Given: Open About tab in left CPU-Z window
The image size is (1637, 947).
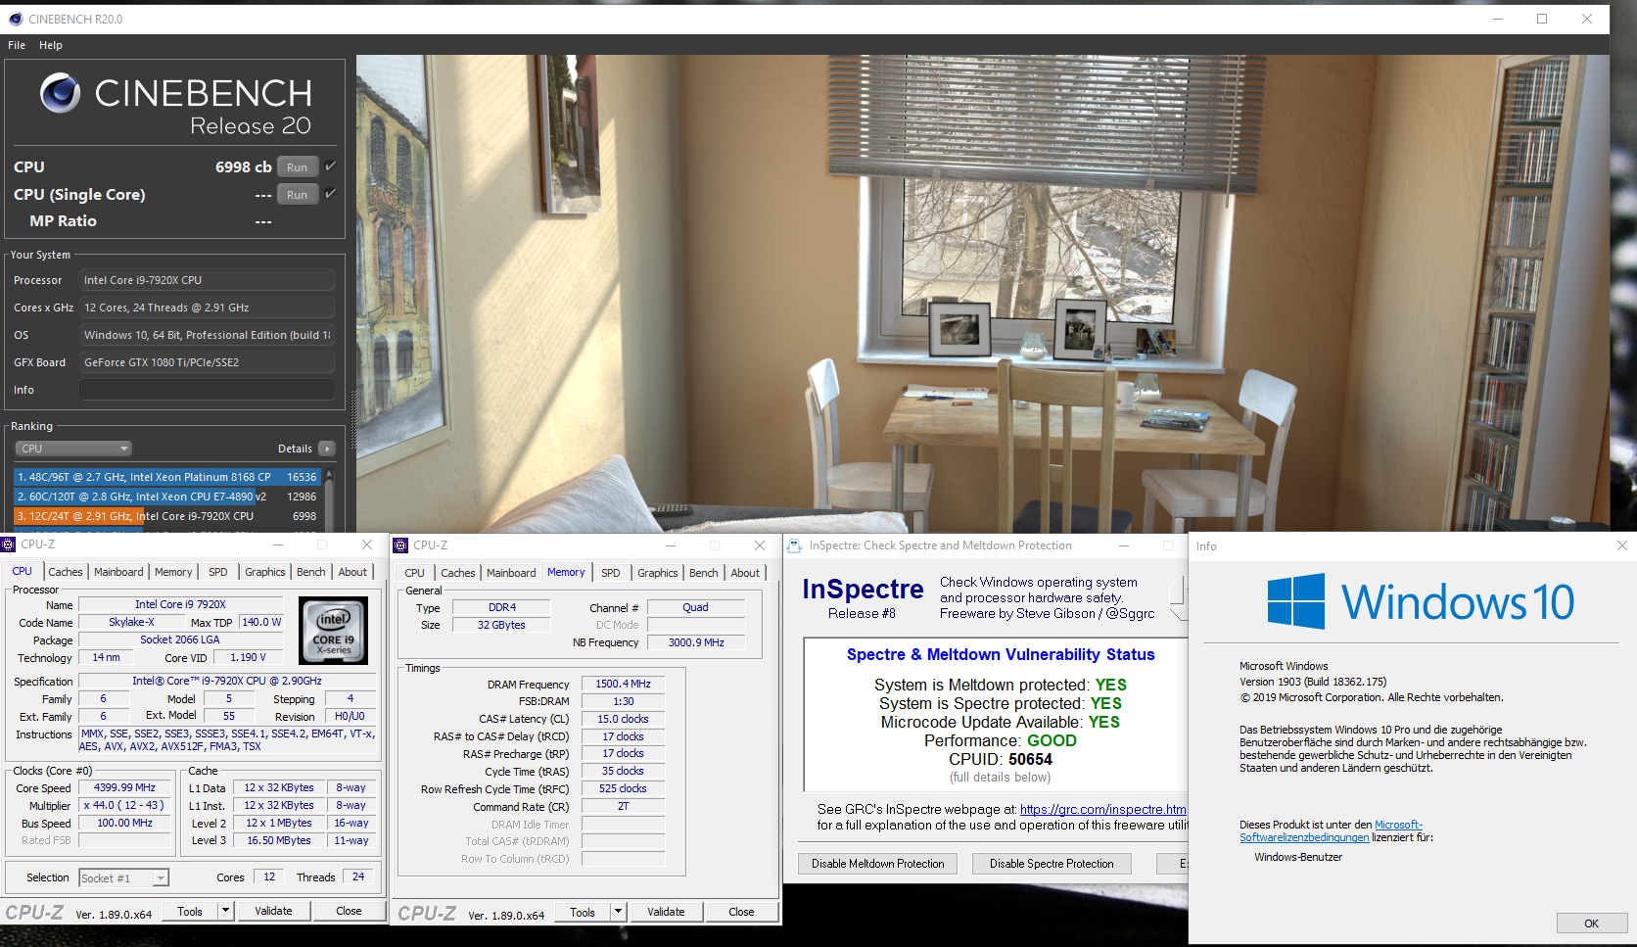Looking at the screenshot, I should coord(352,572).
